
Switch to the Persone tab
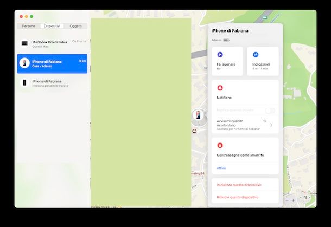coord(29,26)
